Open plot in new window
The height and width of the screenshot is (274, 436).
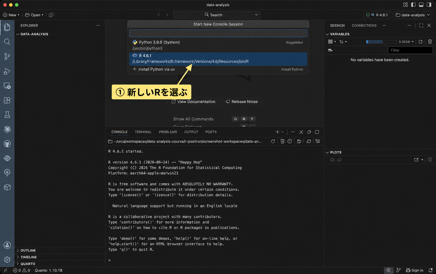pyautogui.click(x=416, y=160)
